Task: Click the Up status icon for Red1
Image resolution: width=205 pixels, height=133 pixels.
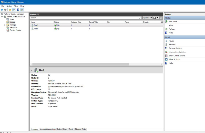Action: tap(56, 29)
